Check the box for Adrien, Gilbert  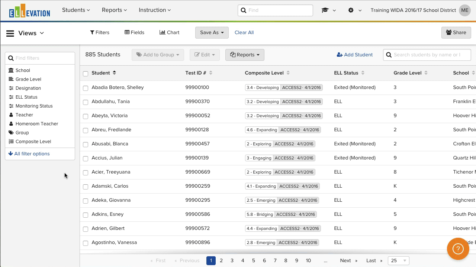pyautogui.click(x=86, y=229)
